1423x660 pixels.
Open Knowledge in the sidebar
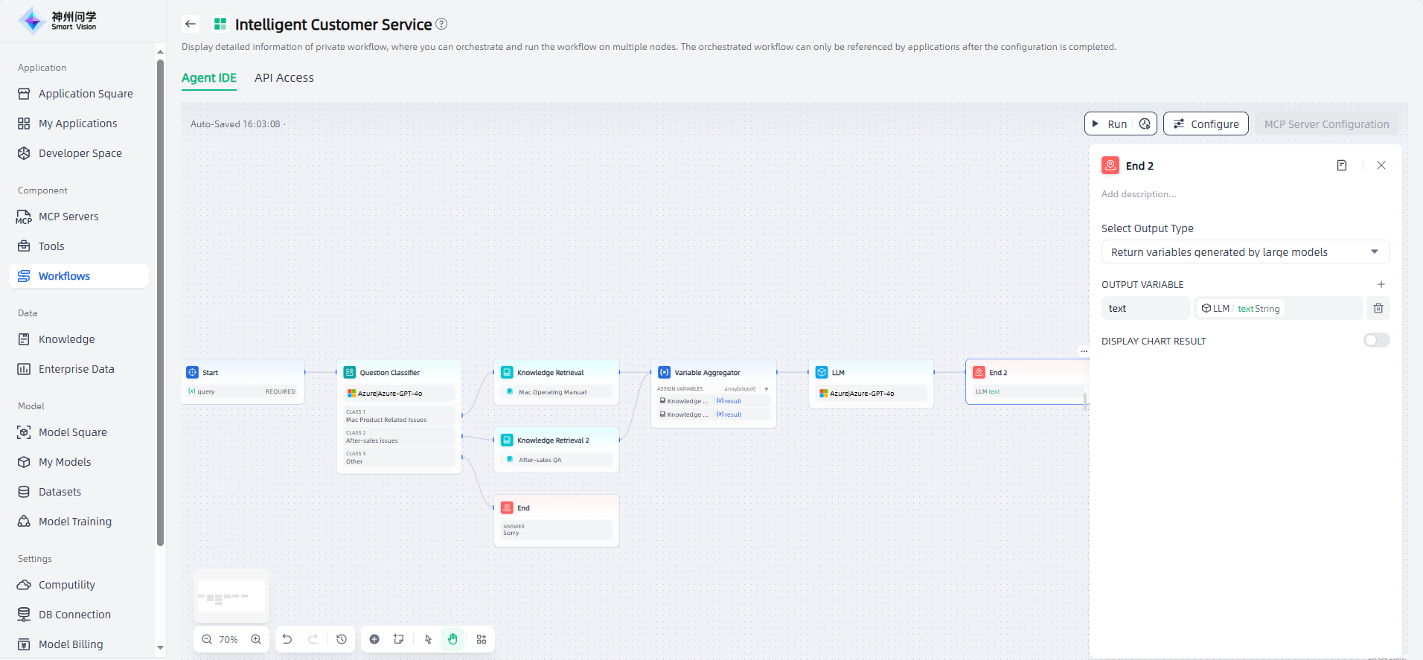[66, 339]
